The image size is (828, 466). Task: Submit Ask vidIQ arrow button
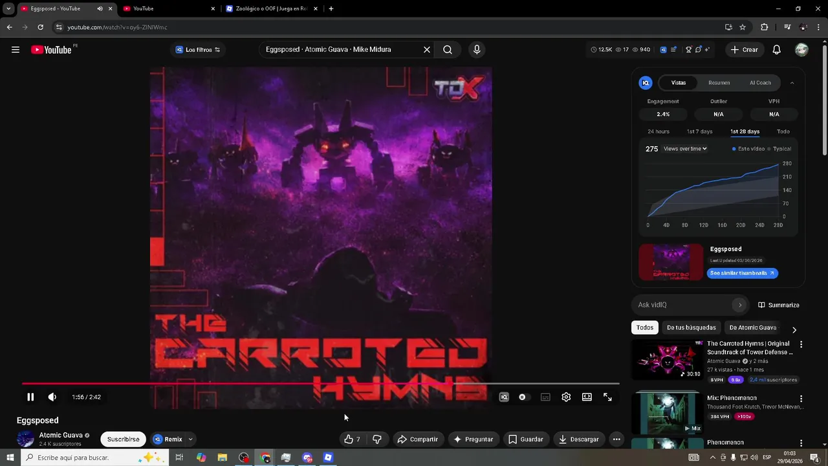click(x=740, y=305)
